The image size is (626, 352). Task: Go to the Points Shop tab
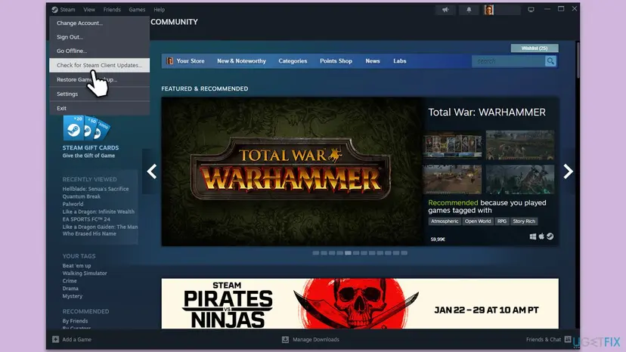point(336,61)
